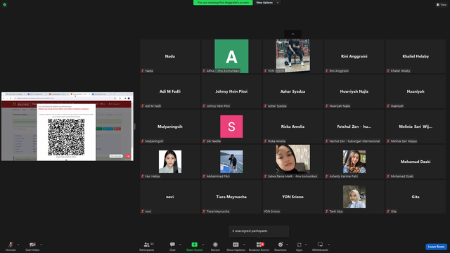The width and height of the screenshot is (450, 253).
Task: Select Muhammad Fikri's photo tile
Action: pyautogui.click(x=231, y=162)
